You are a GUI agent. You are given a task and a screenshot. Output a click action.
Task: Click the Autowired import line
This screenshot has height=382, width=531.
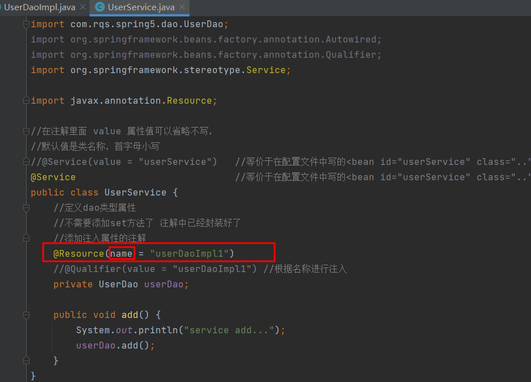pos(206,39)
